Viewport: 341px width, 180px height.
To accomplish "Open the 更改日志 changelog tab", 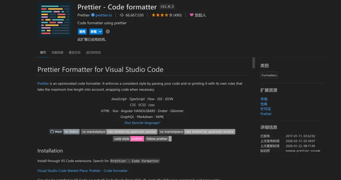I will [75, 52].
